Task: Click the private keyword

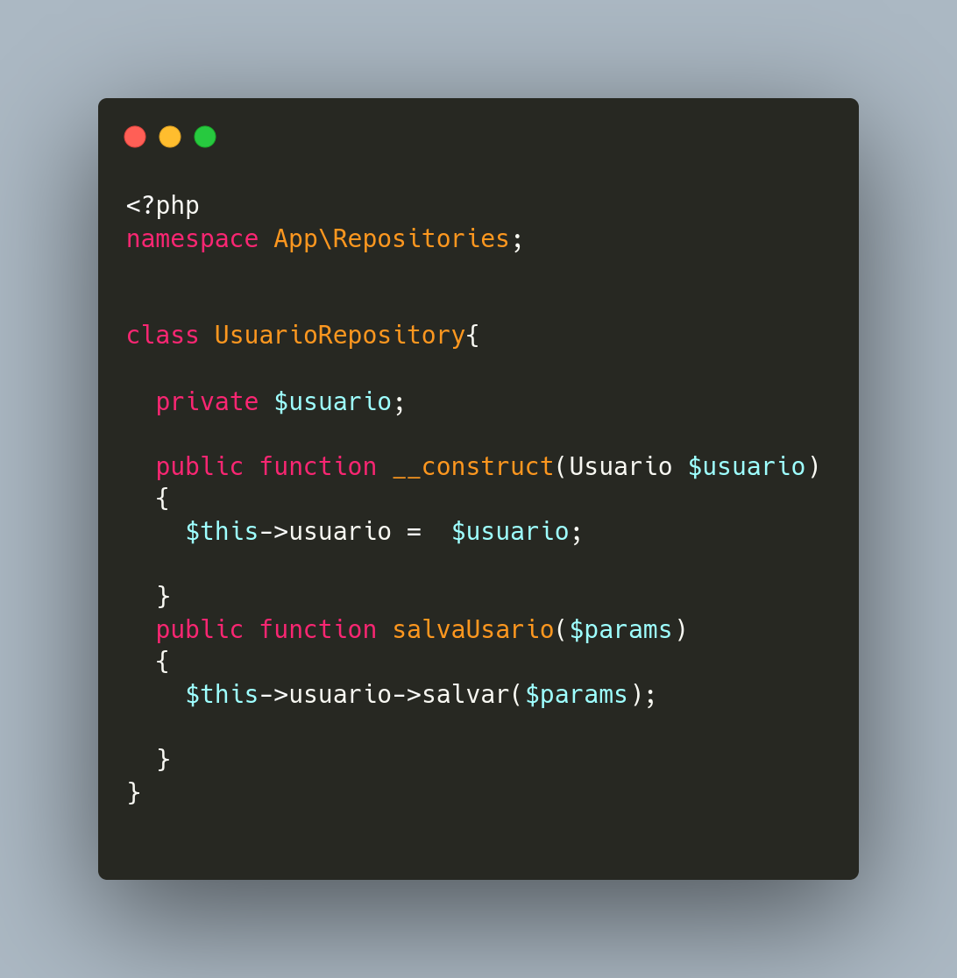Action: tap(207, 401)
